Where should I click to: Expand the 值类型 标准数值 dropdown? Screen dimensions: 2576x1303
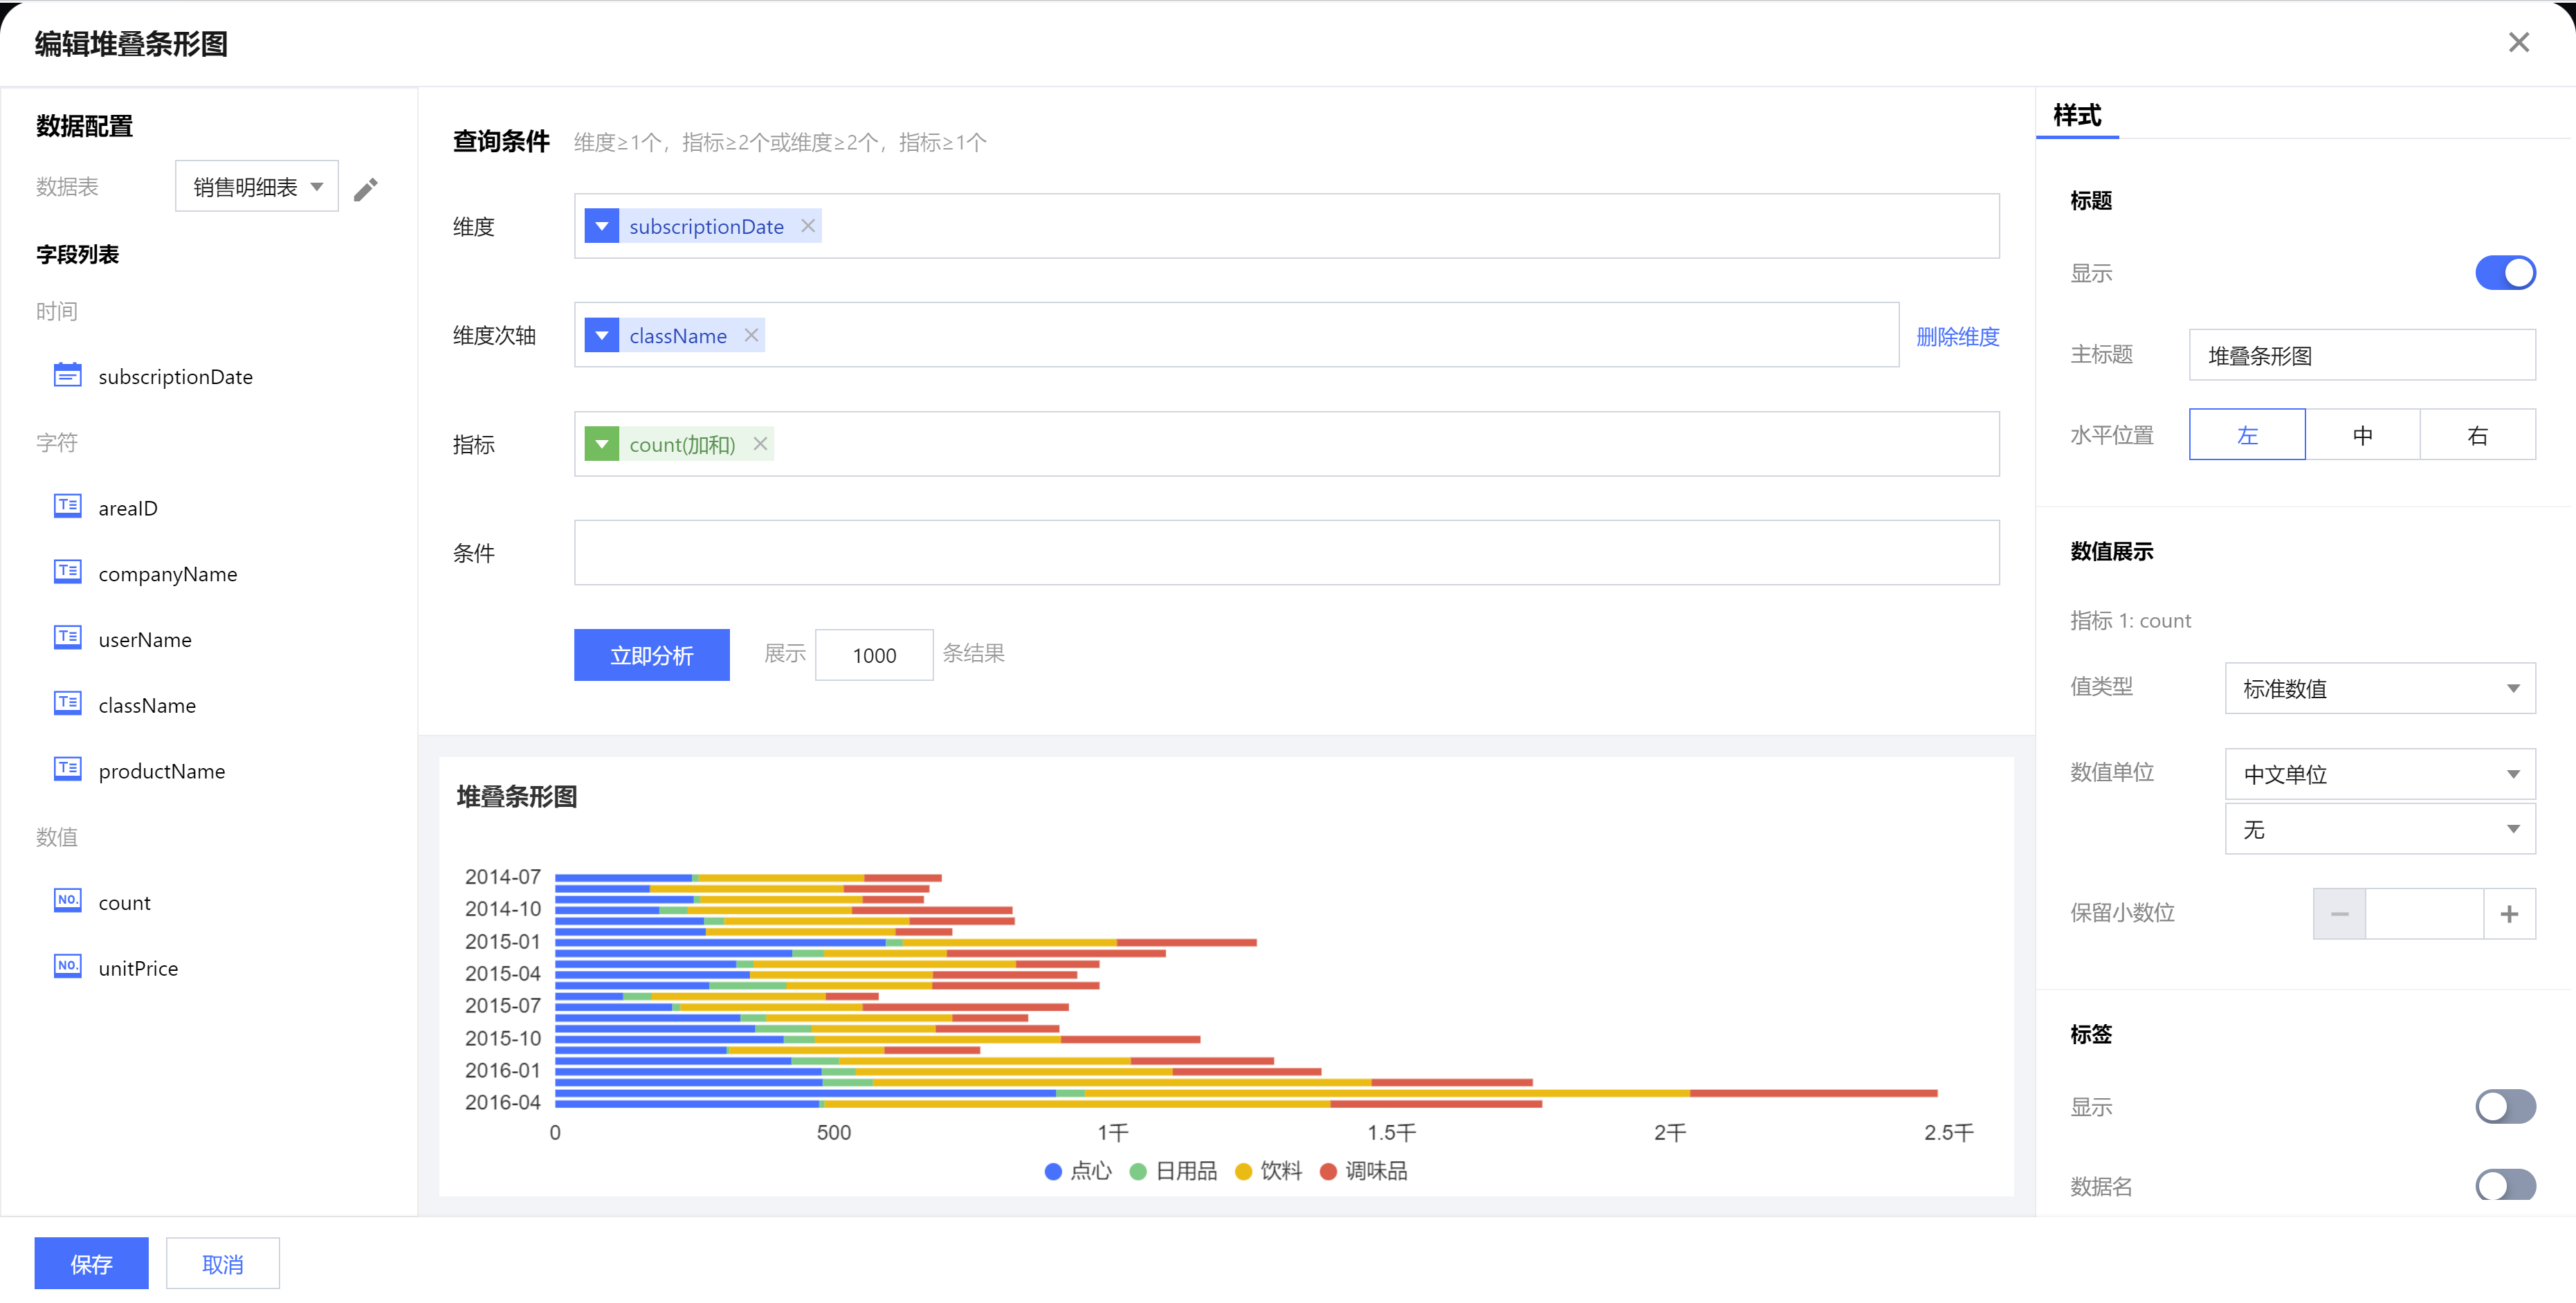pos(2379,688)
